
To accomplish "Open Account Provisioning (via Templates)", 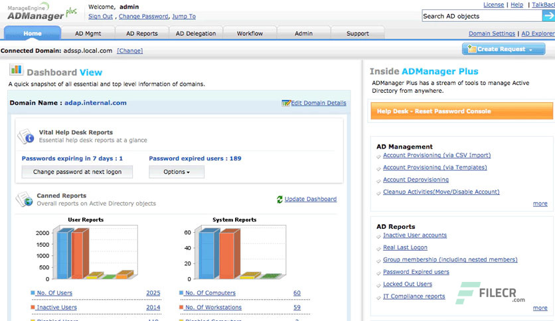I will [435, 168].
